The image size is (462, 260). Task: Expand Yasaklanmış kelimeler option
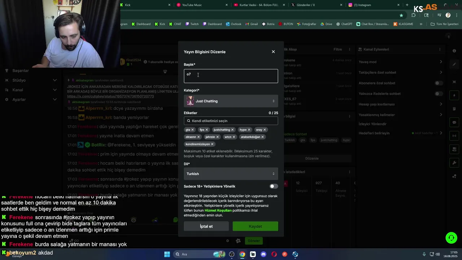point(441,115)
